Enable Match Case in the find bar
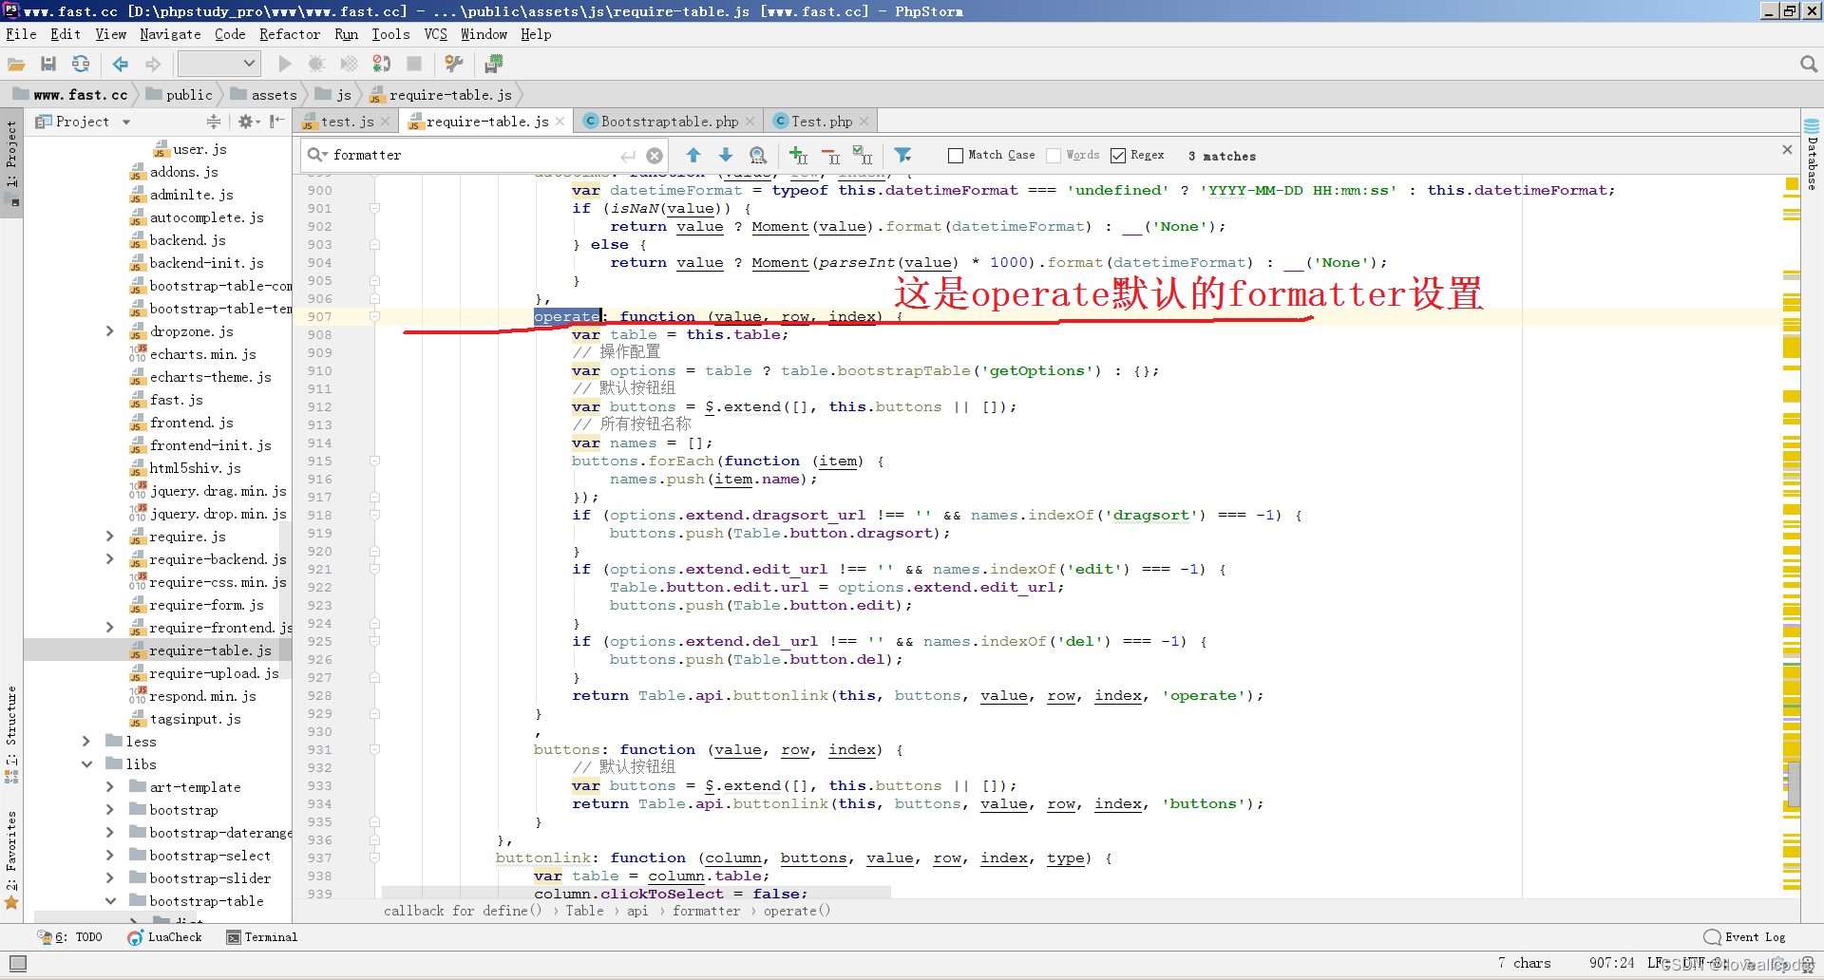This screenshot has height=980, width=1824. 954,155
